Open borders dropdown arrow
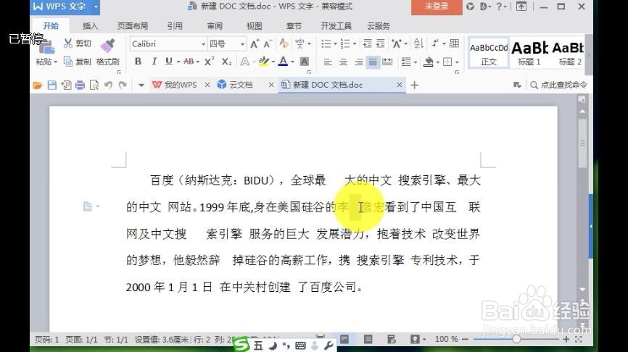This screenshot has width=628, height=352. (x=457, y=62)
